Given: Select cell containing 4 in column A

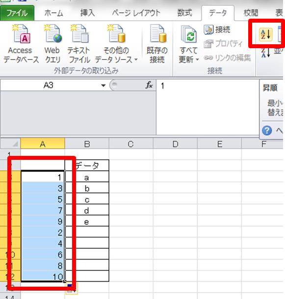Looking at the screenshot, I should pyautogui.click(x=43, y=243).
